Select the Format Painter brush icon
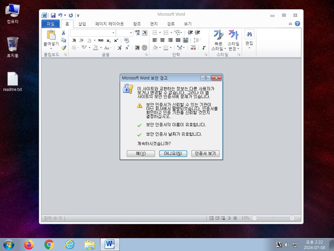This screenshot has height=251, width=334. tap(63, 48)
